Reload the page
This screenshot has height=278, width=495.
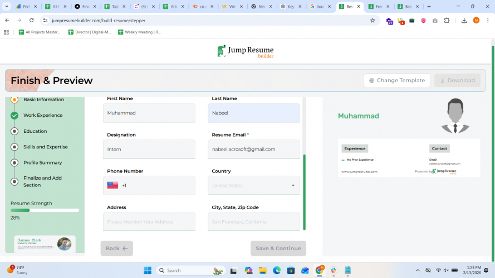pyautogui.click(x=31, y=20)
